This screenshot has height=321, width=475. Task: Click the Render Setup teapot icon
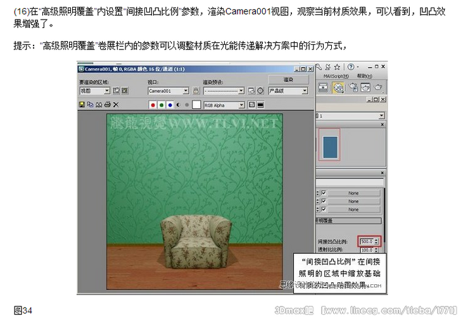[353, 87]
